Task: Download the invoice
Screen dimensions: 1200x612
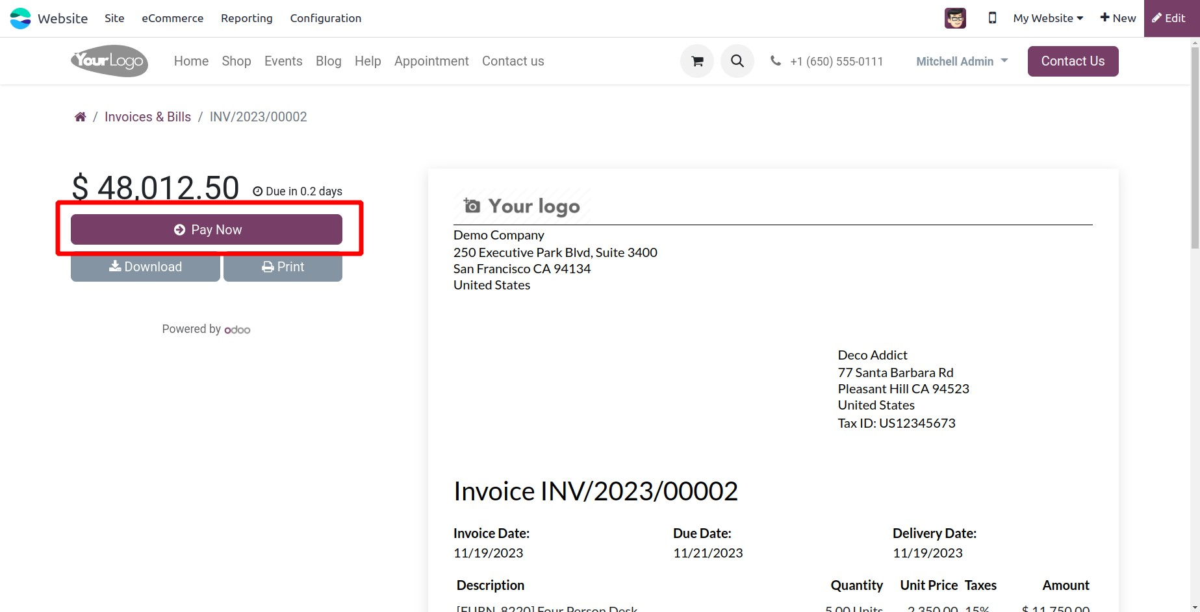Action: [x=145, y=267]
